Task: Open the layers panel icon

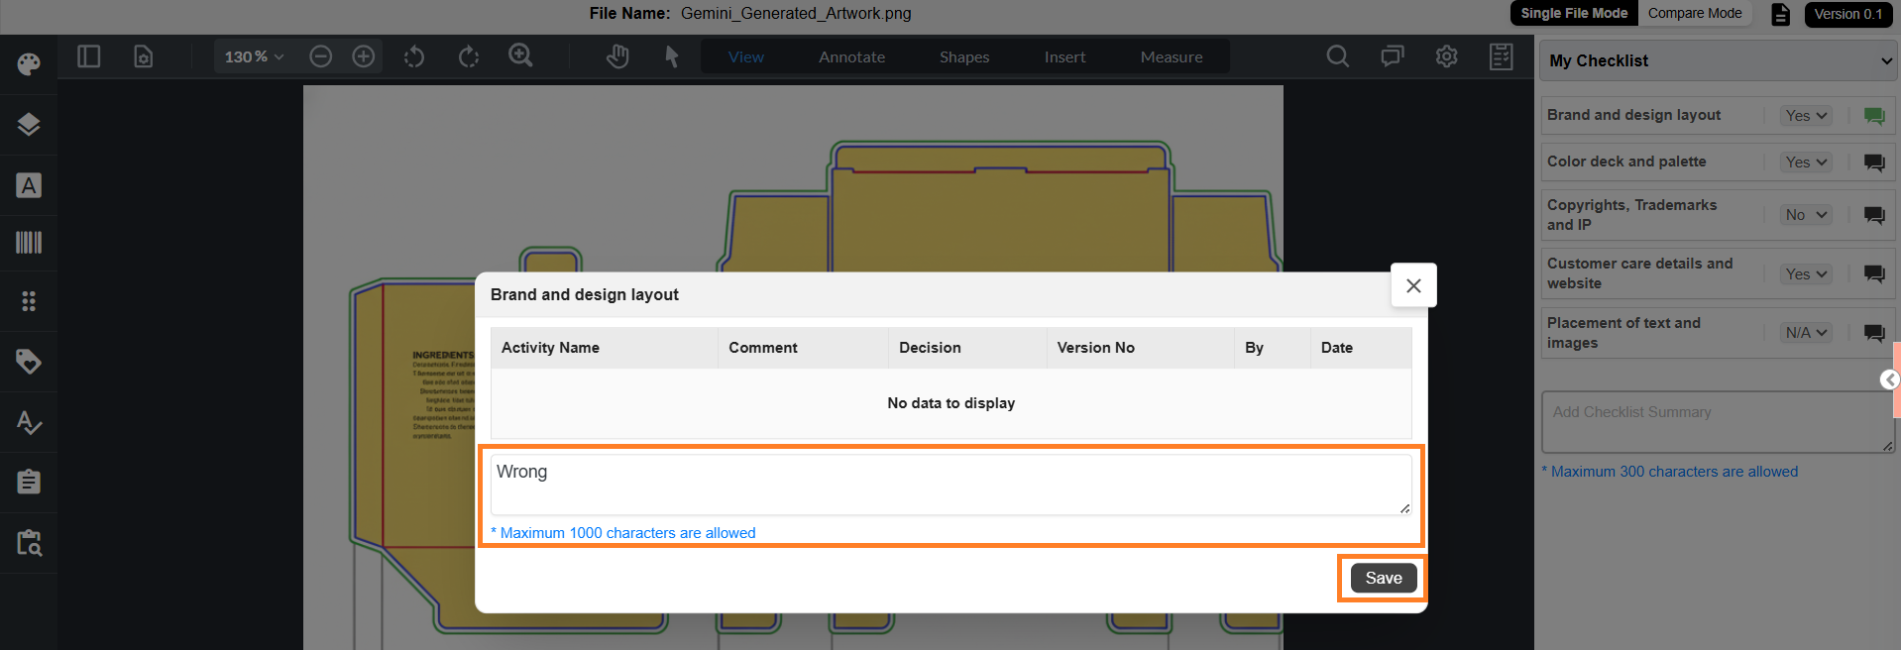Action: point(29,125)
